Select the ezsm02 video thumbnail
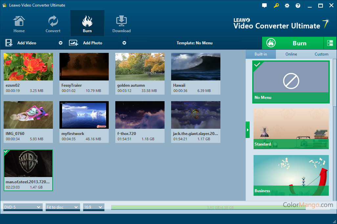This screenshot has height=224, width=337. click(x=28, y=67)
